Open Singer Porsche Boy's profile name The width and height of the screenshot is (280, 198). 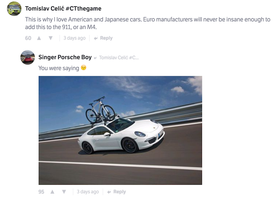[65, 57]
